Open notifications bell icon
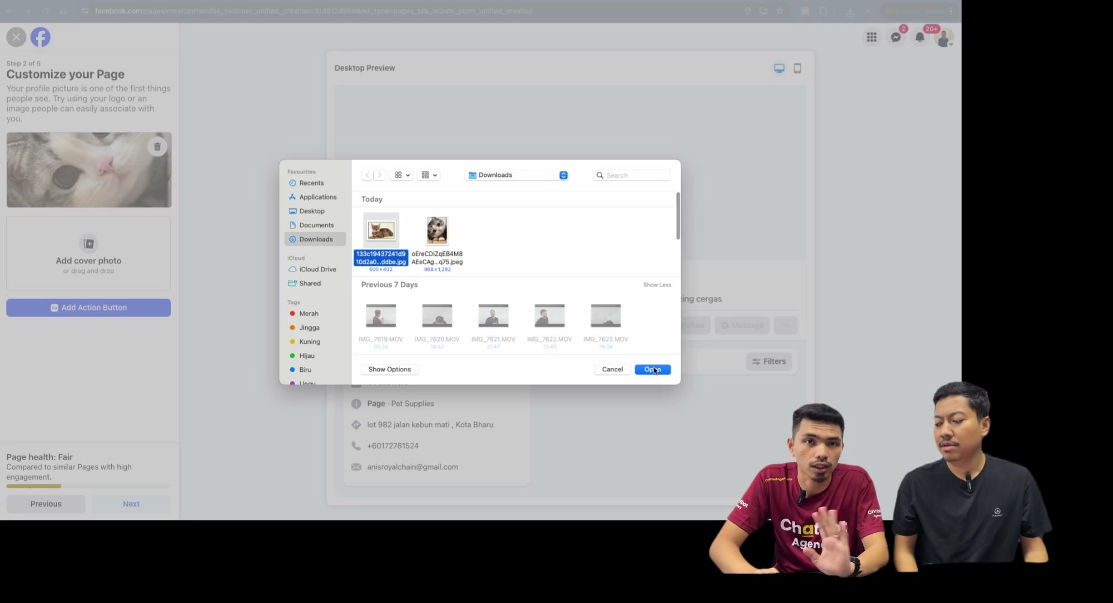This screenshot has height=603, width=1113. (920, 37)
